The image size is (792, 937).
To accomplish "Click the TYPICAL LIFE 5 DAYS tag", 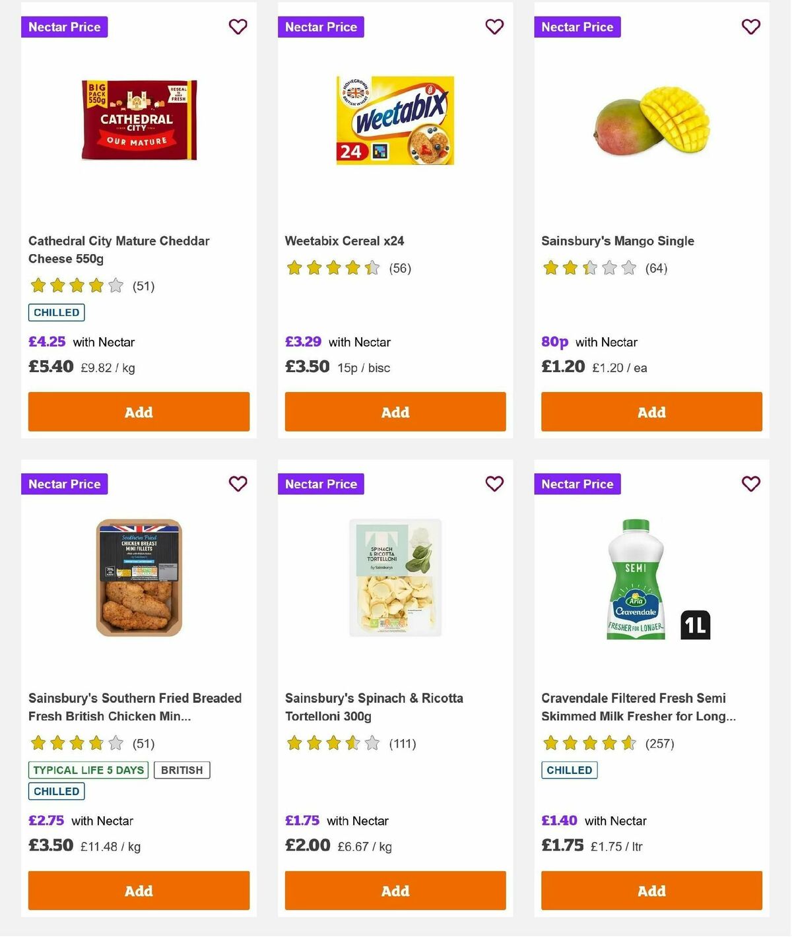I will [88, 769].
